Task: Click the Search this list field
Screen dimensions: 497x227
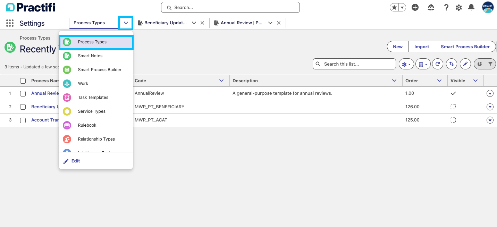Action: point(354,64)
